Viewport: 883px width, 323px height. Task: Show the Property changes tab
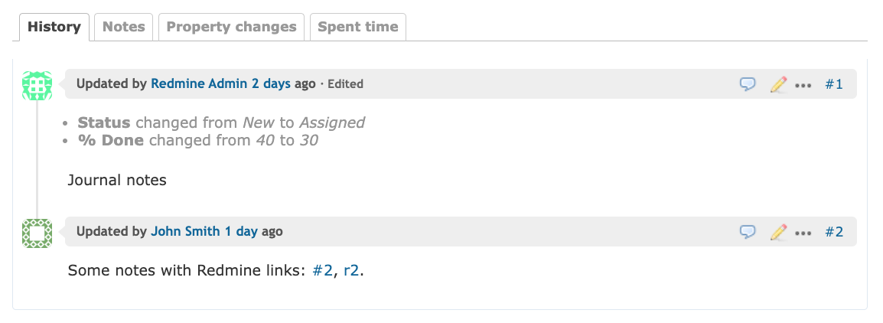pos(231,27)
